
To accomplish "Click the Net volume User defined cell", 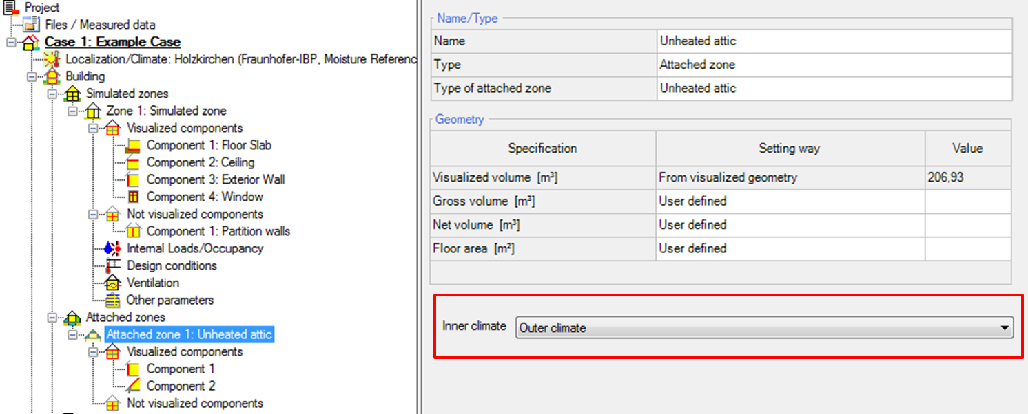I will 790,225.
